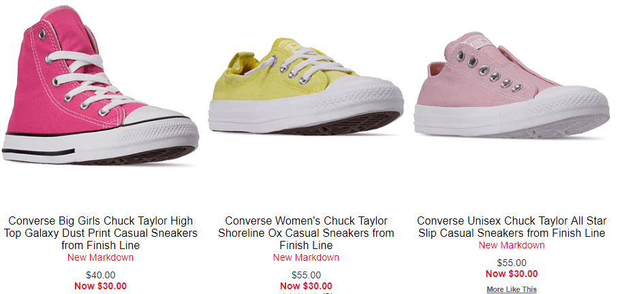The height and width of the screenshot is (294, 620).
Task: Click Now $30.00 under the Shoreline Ox sneakers
Action: [x=306, y=286]
